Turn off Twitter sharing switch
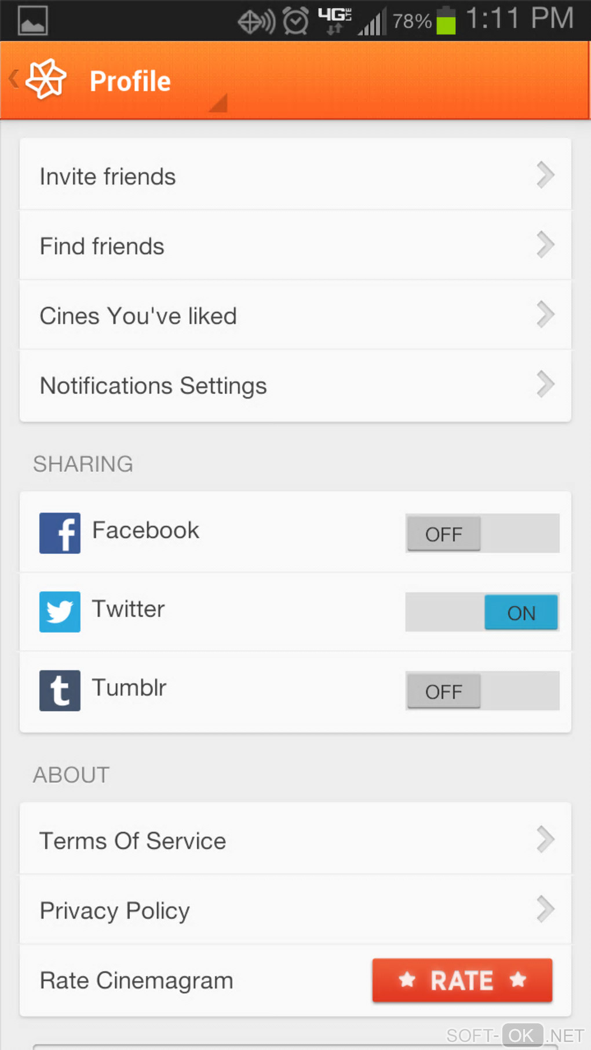The image size is (591, 1050). pos(482,612)
